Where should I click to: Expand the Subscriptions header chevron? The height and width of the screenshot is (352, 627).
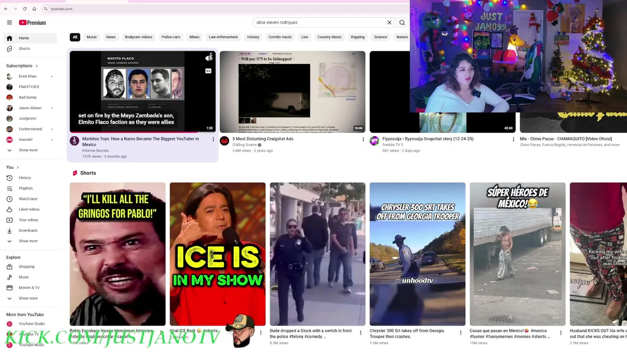point(36,66)
